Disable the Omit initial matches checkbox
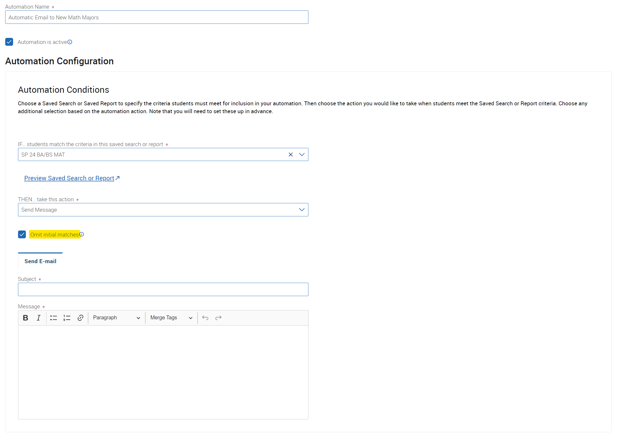The height and width of the screenshot is (439, 621). [x=22, y=234]
